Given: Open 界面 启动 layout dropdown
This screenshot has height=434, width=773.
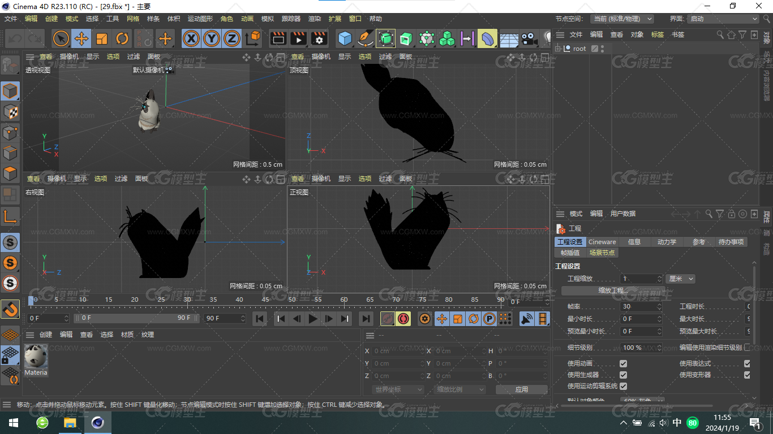Looking at the screenshot, I should tap(723, 19).
